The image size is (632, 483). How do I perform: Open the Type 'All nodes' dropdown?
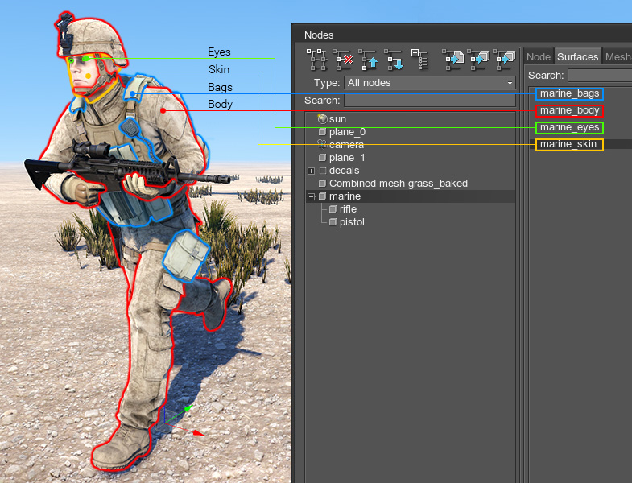[429, 83]
